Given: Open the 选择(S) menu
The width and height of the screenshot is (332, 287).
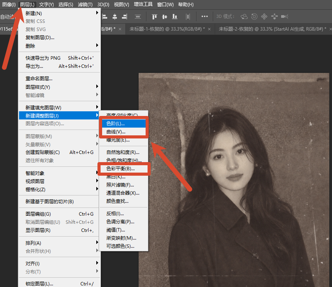Looking at the screenshot, I should (66, 4).
